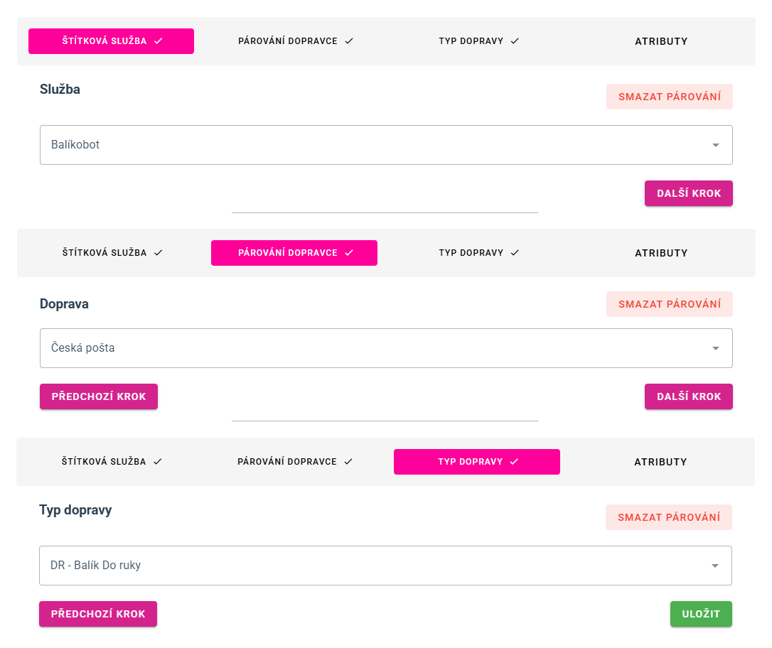The image size is (772, 648).
Task: Open Atributy tab in Služba section
Action: (660, 41)
